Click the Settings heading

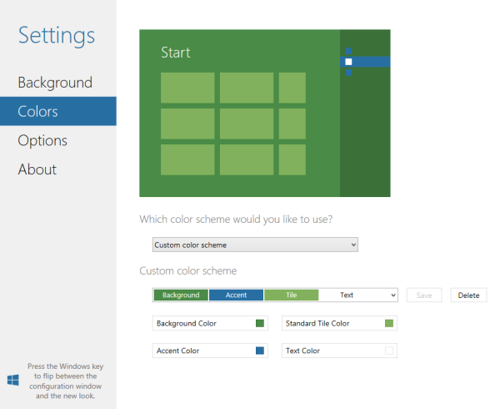click(x=57, y=35)
